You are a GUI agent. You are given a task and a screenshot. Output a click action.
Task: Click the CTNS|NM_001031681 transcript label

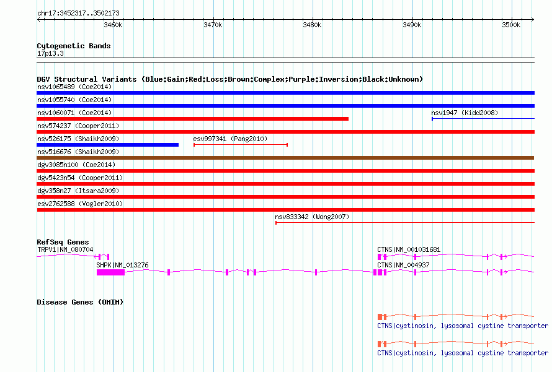coord(409,250)
